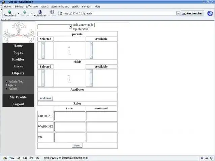Click the page icon beside the URL
215x161 pixels.
(61, 13)
